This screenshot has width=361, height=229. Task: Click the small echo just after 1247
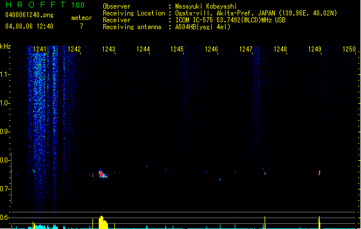click(265, 173)
